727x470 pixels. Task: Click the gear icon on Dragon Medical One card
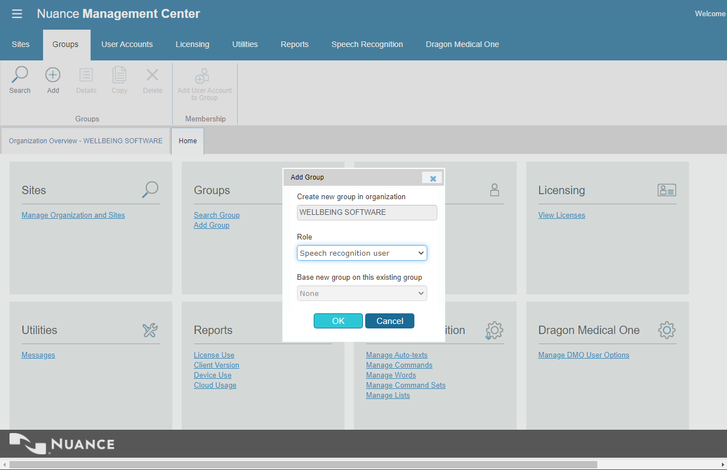[667, 330]
